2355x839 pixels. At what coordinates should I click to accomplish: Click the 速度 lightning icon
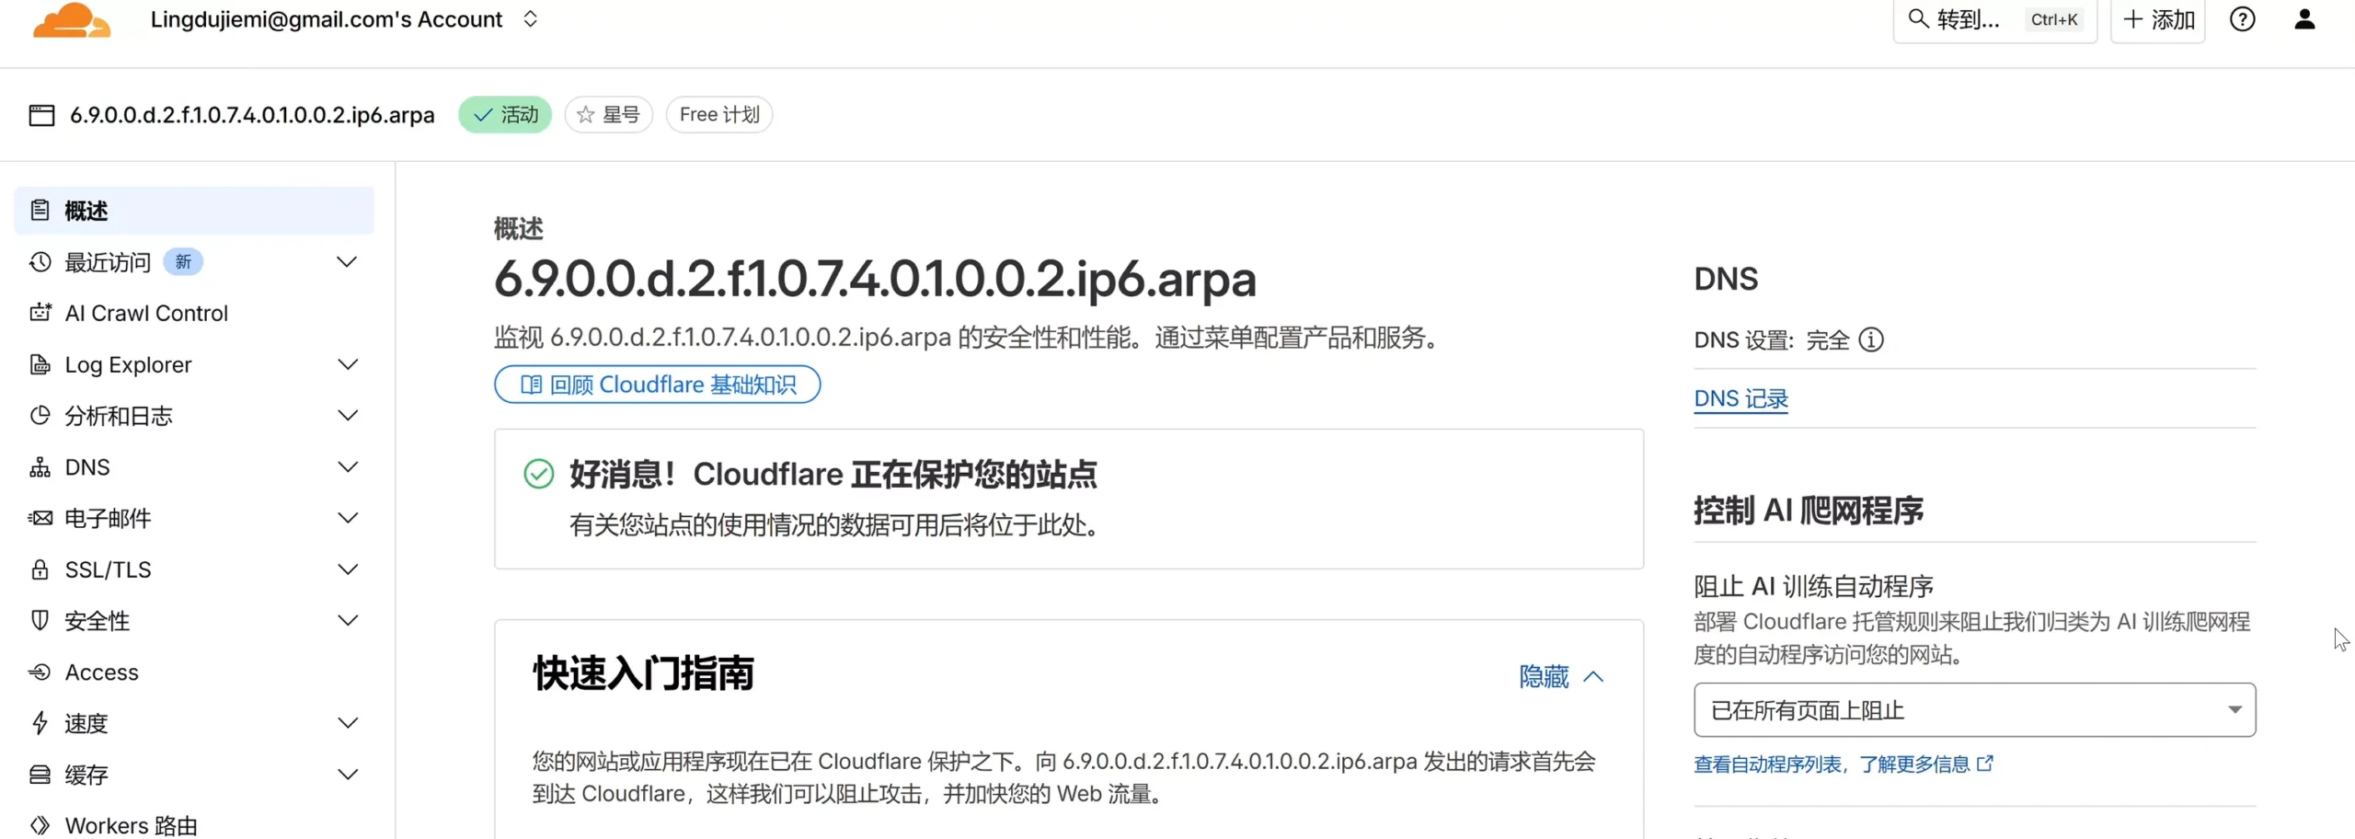tap(40, 723)
